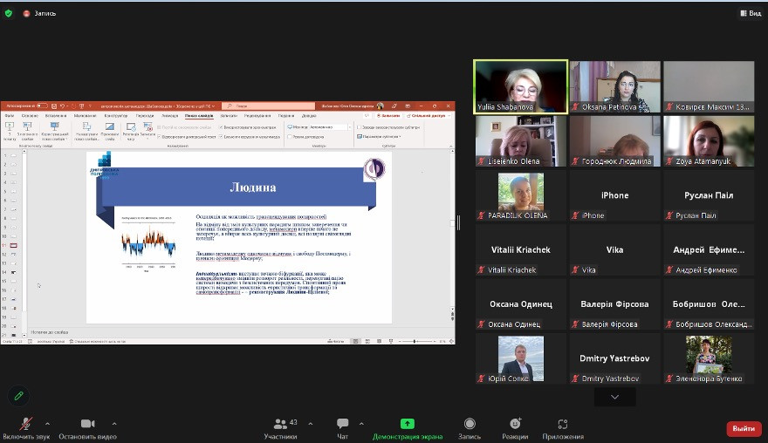The height and width of the screenshot is (443, 768).
Task: Expand audio options arrow beside Включить звук
Action: pyautogui.click(x=47, y=424)
